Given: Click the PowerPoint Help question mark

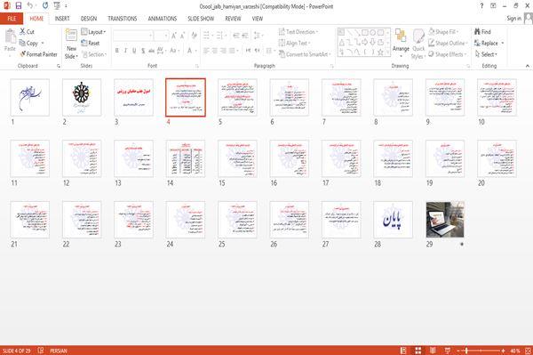Looking at the screenshot, I should (481, 6).
